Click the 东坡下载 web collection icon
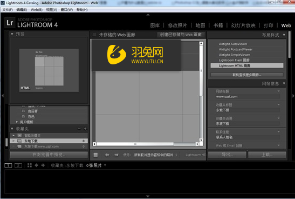The image size is (295, 199). [x=19, y=141]
